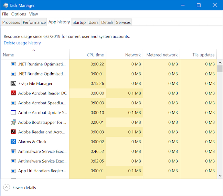Select Adobe Bootstrapper row name
This screenshot has width=223, height=196.
(42, 122)
